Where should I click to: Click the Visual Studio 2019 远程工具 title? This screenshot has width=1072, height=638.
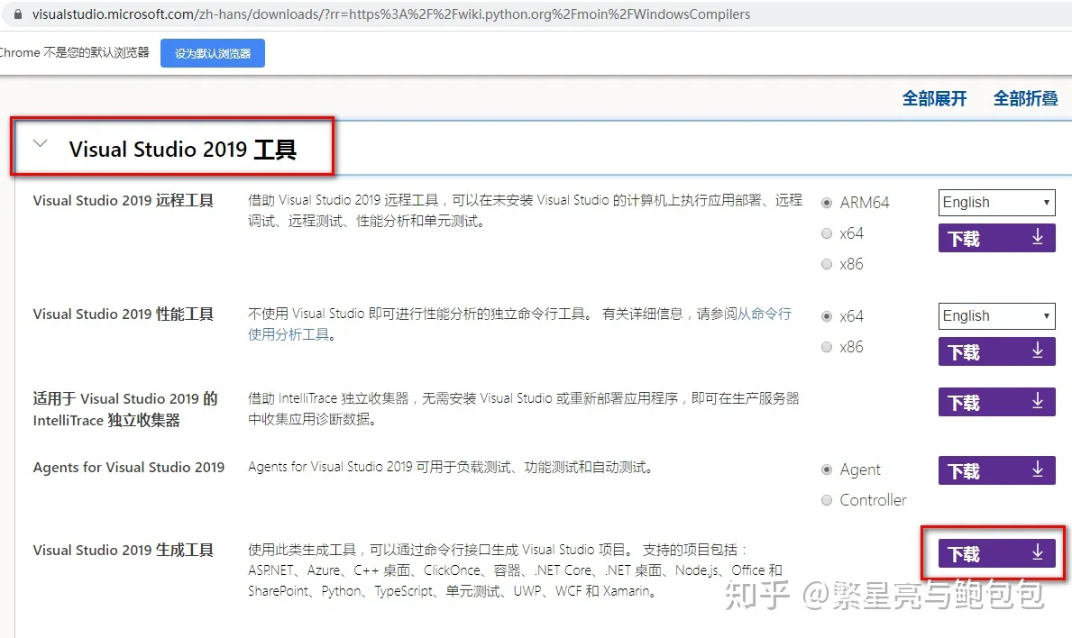123,200
